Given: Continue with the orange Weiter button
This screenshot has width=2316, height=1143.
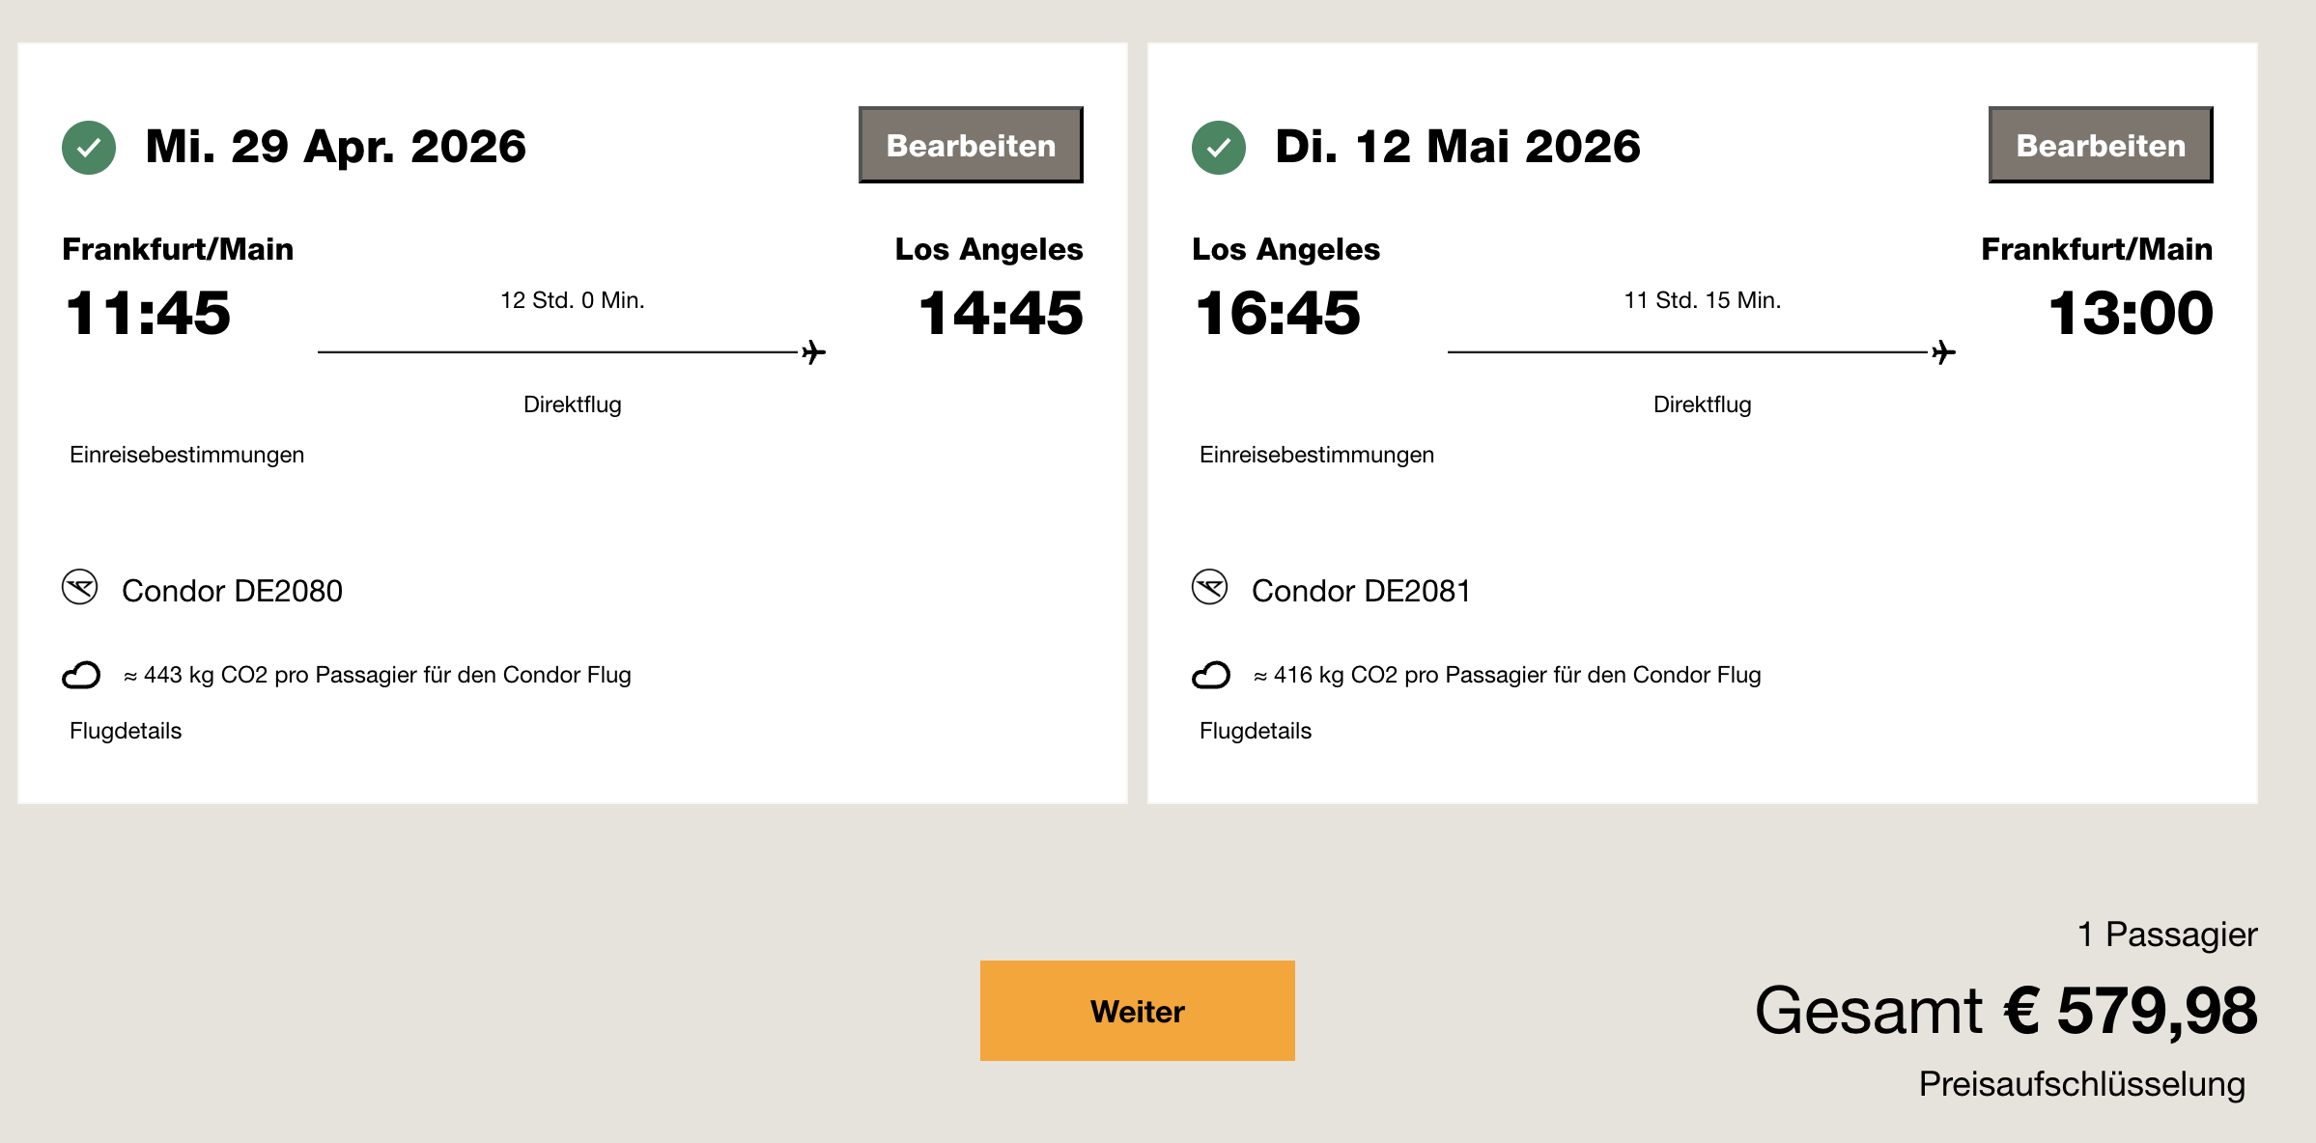Looking at the screenshot, I should (x=1137, y=1011).
